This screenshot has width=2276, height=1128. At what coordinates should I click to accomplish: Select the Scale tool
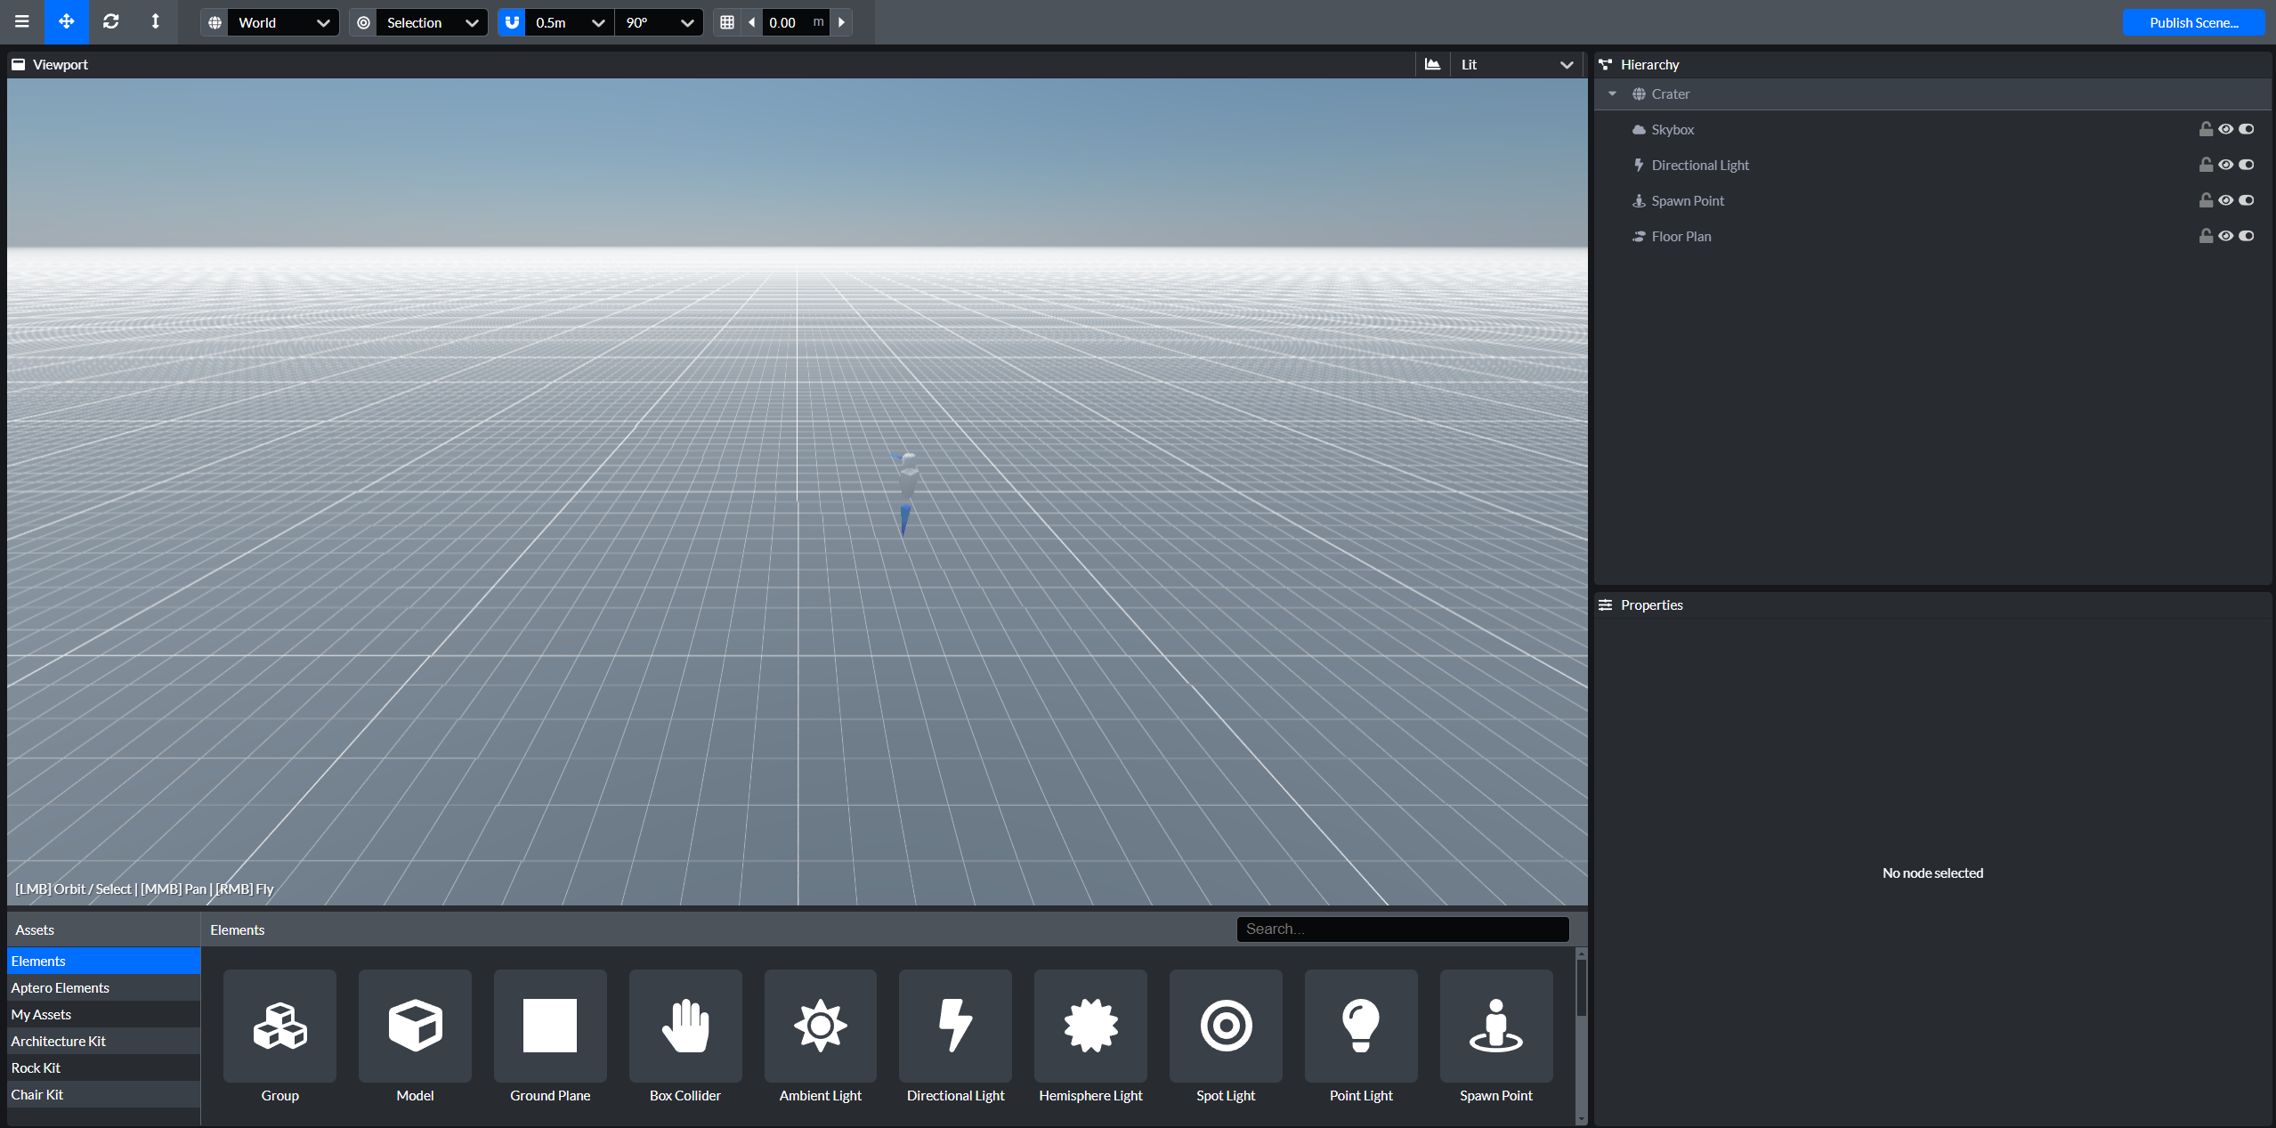156,21
